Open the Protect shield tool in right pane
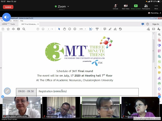 [159, 89]
